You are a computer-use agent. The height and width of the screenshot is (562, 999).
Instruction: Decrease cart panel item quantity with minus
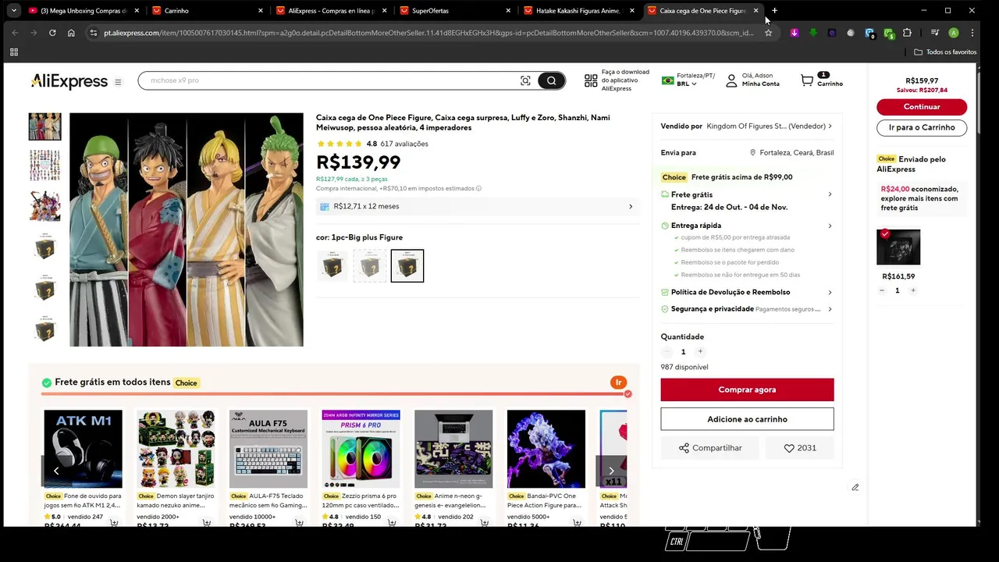(882, 290)
